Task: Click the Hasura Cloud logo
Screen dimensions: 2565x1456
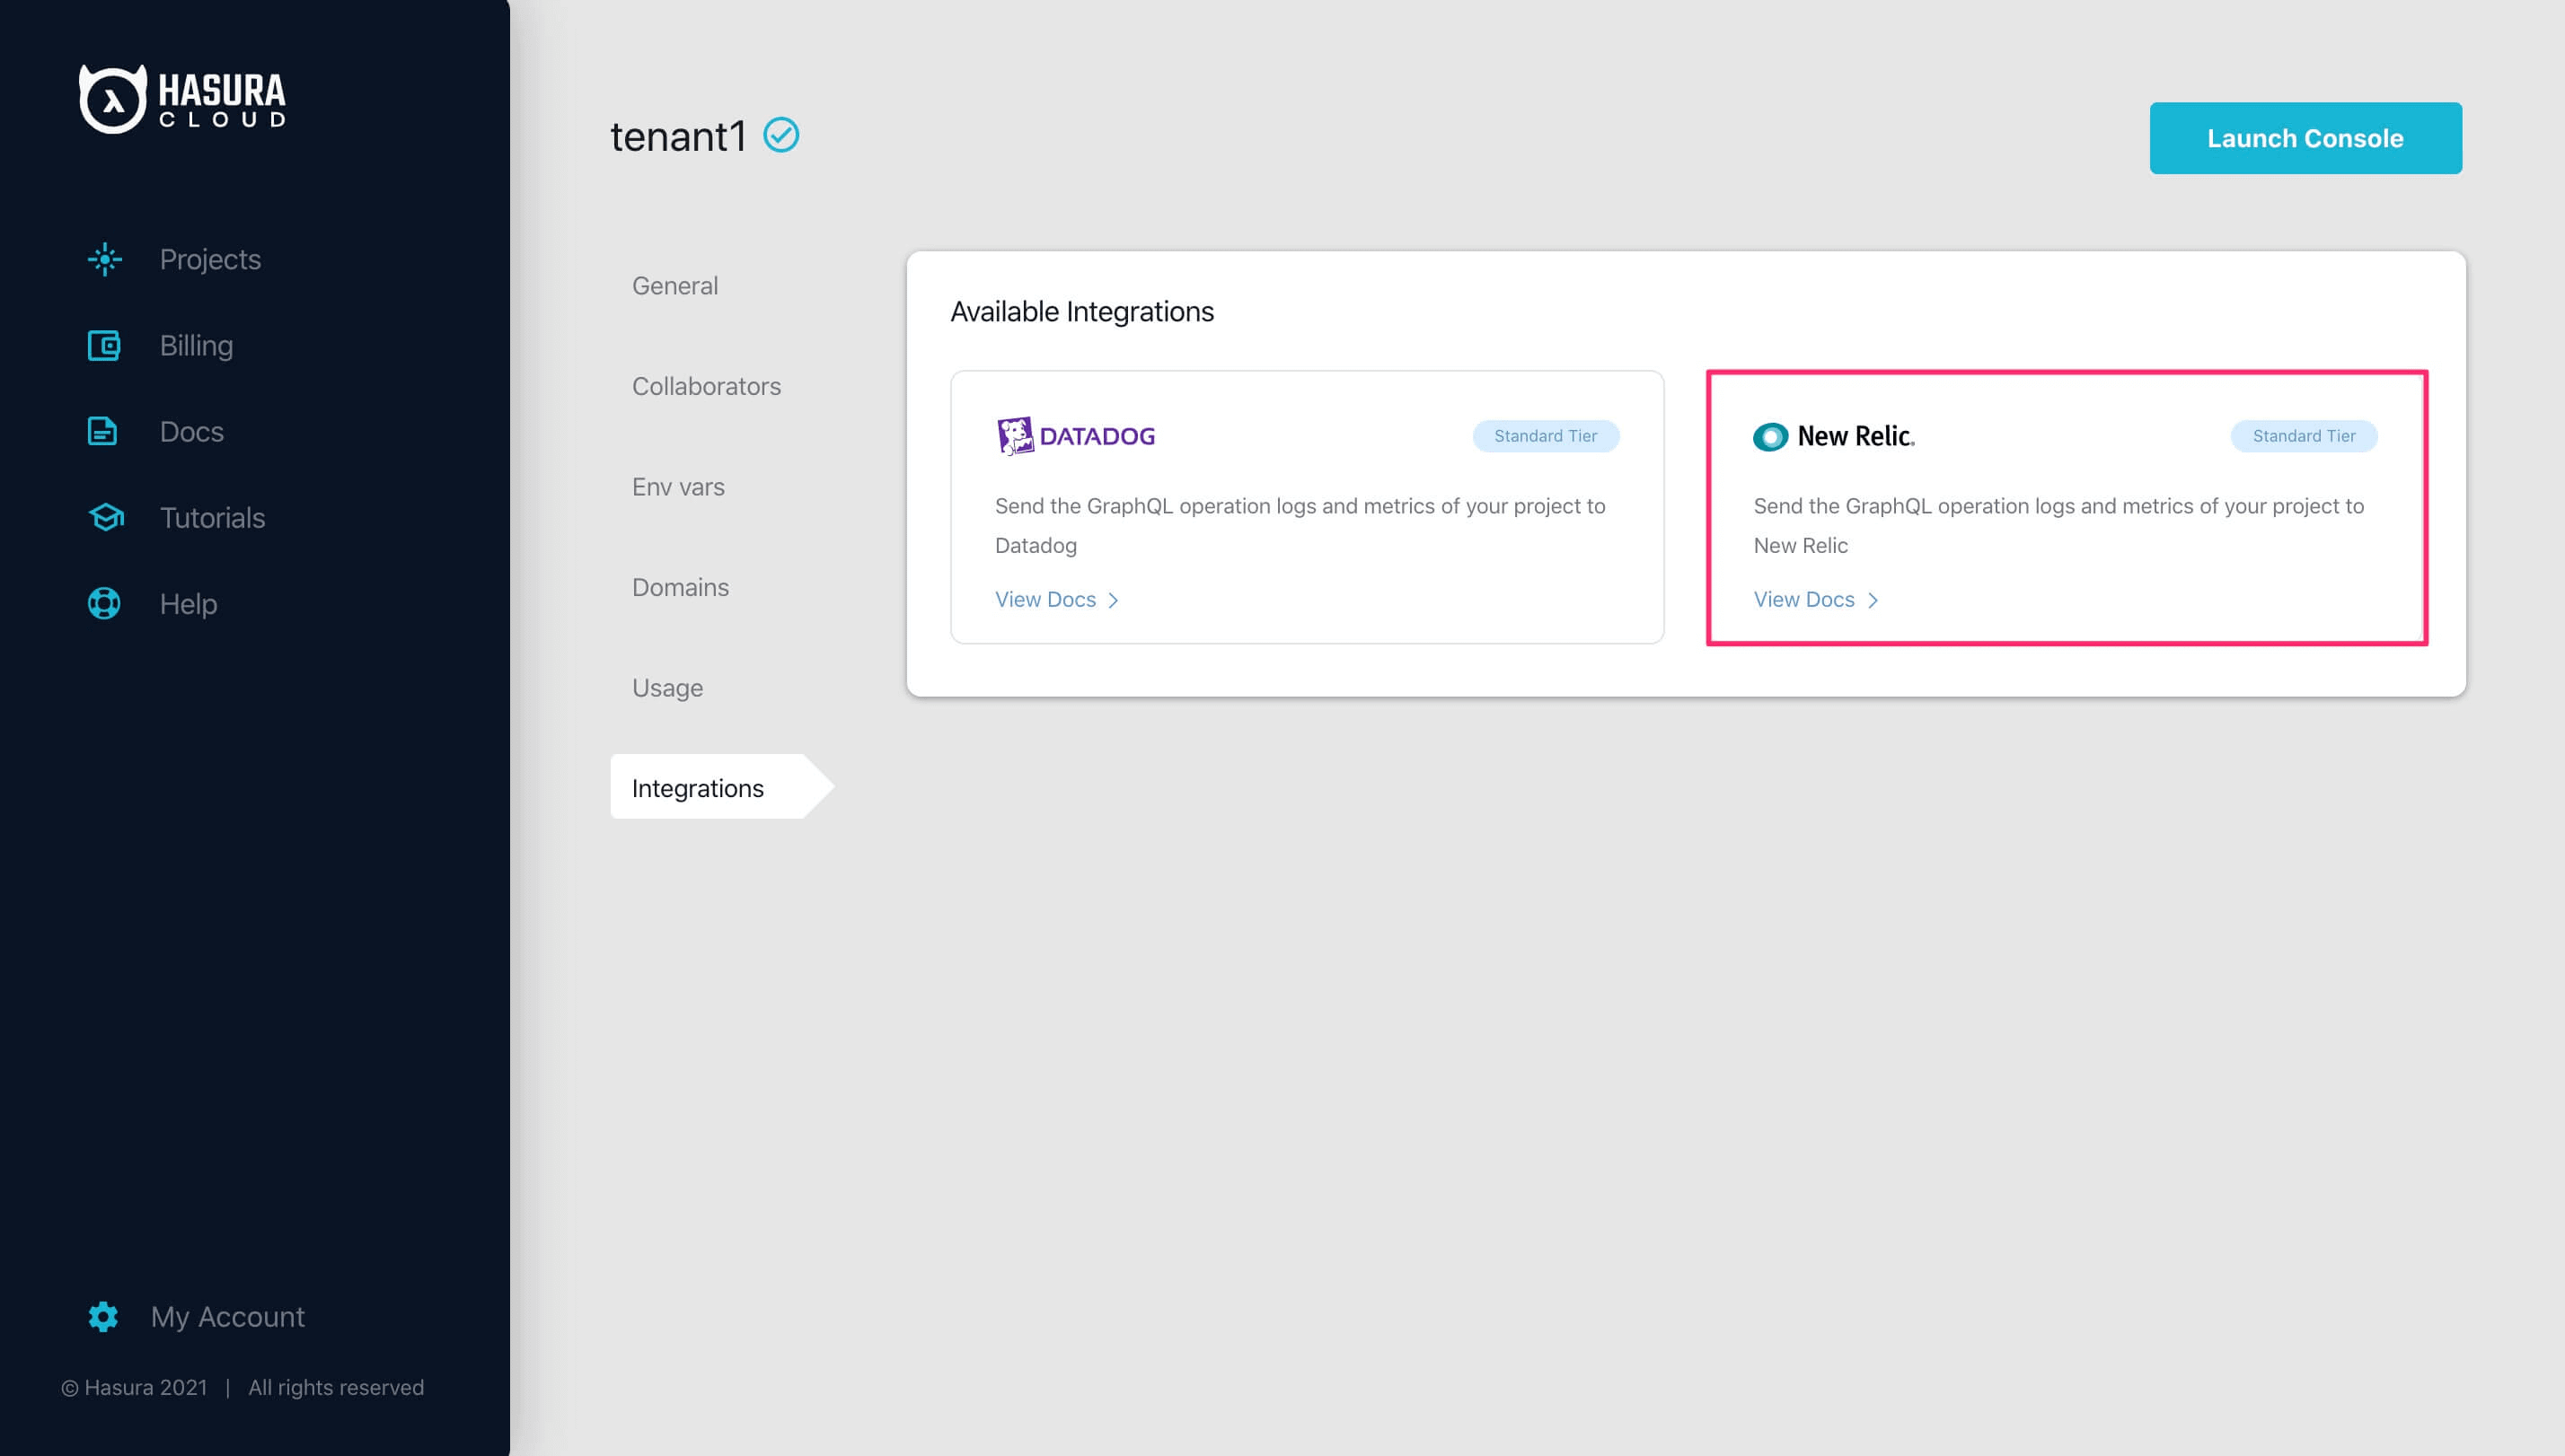Action: (182, 98)
